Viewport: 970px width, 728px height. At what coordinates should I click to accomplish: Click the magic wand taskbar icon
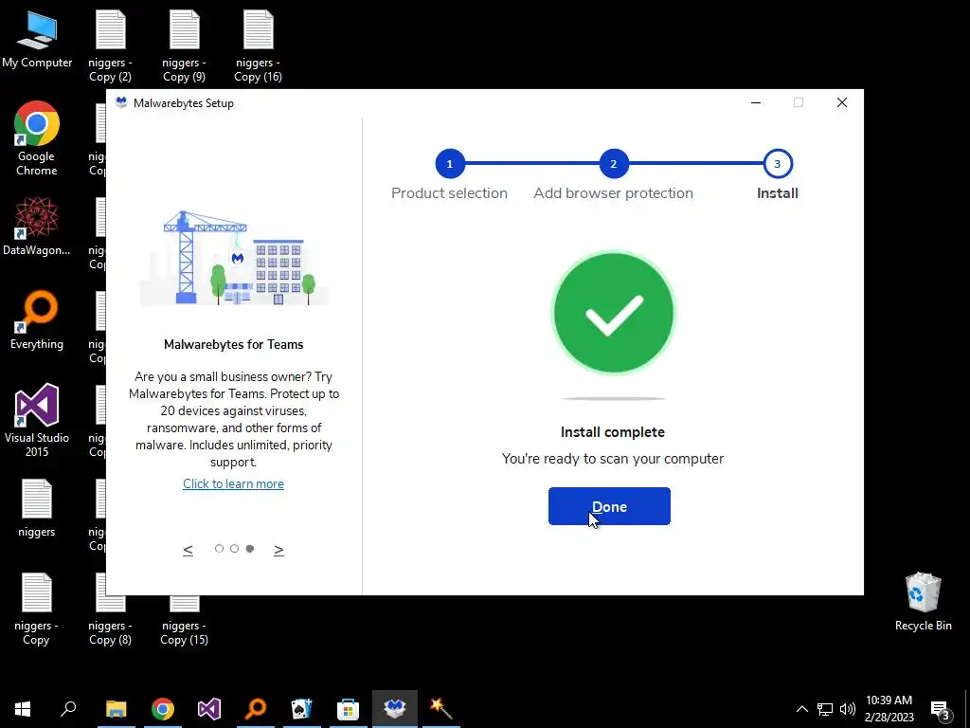click(x=441, y=709)
